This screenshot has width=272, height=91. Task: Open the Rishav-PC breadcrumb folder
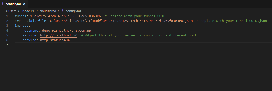tap(28, 11)
